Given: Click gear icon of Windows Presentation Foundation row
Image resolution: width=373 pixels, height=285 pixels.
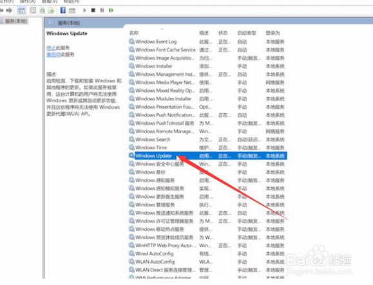Looking at the screenshot, I should point(131,107).
